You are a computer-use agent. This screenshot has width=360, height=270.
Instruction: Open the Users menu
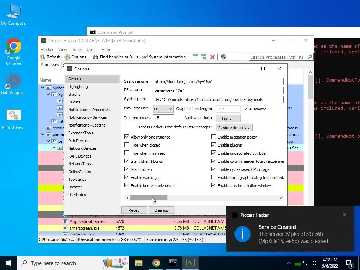point(91,49)
